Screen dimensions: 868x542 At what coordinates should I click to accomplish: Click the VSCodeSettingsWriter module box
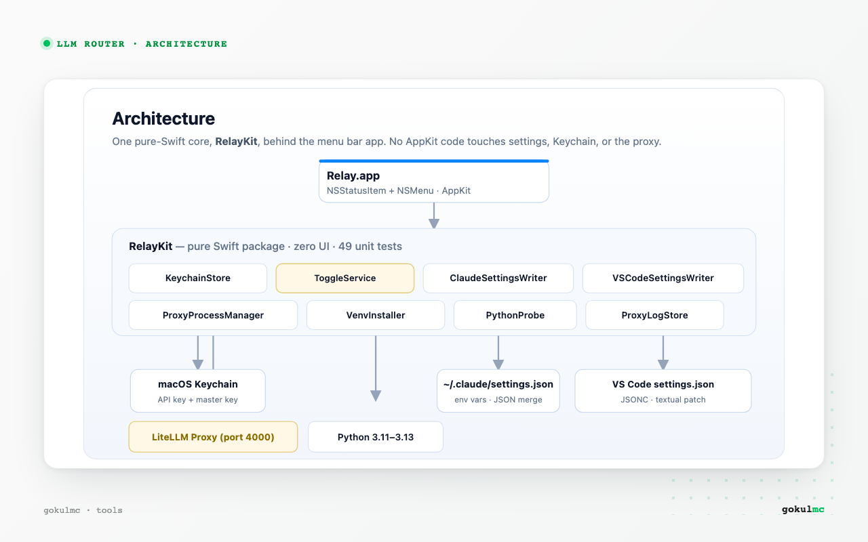663,278
